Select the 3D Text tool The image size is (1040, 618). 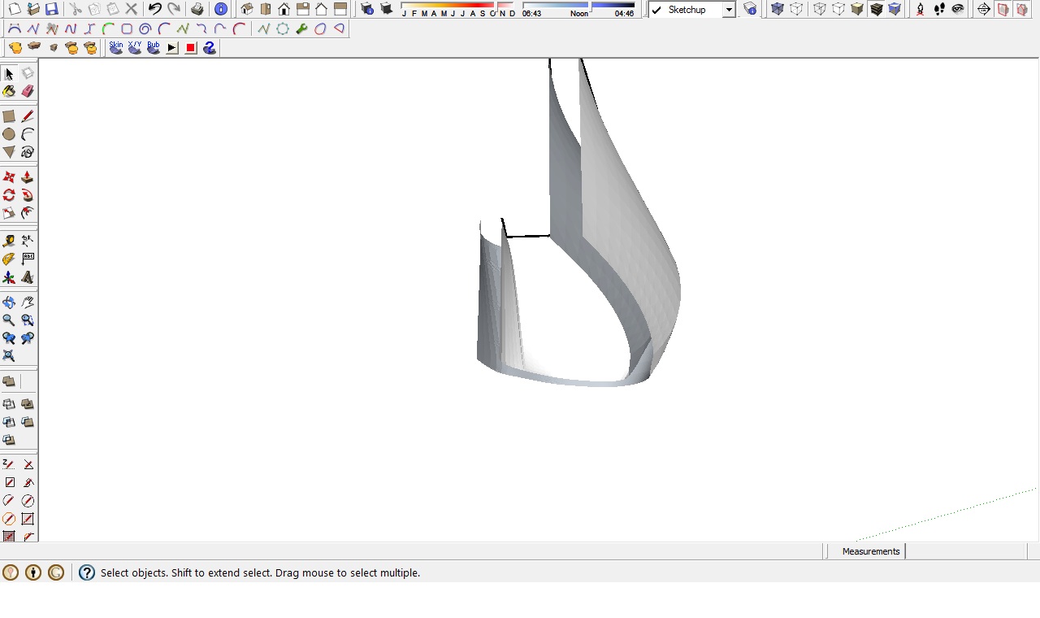(x=28, y=277)
